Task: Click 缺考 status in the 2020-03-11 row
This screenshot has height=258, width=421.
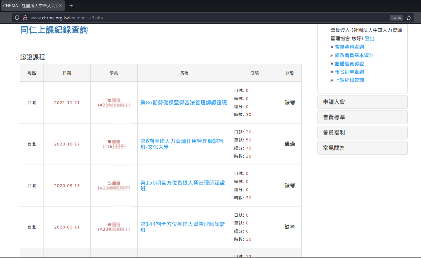Action: pyautogui.click(x=290, y=227)
